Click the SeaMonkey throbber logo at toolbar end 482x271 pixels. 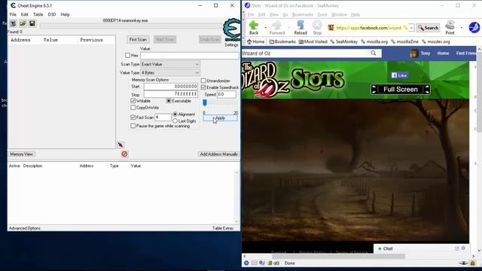474,28
